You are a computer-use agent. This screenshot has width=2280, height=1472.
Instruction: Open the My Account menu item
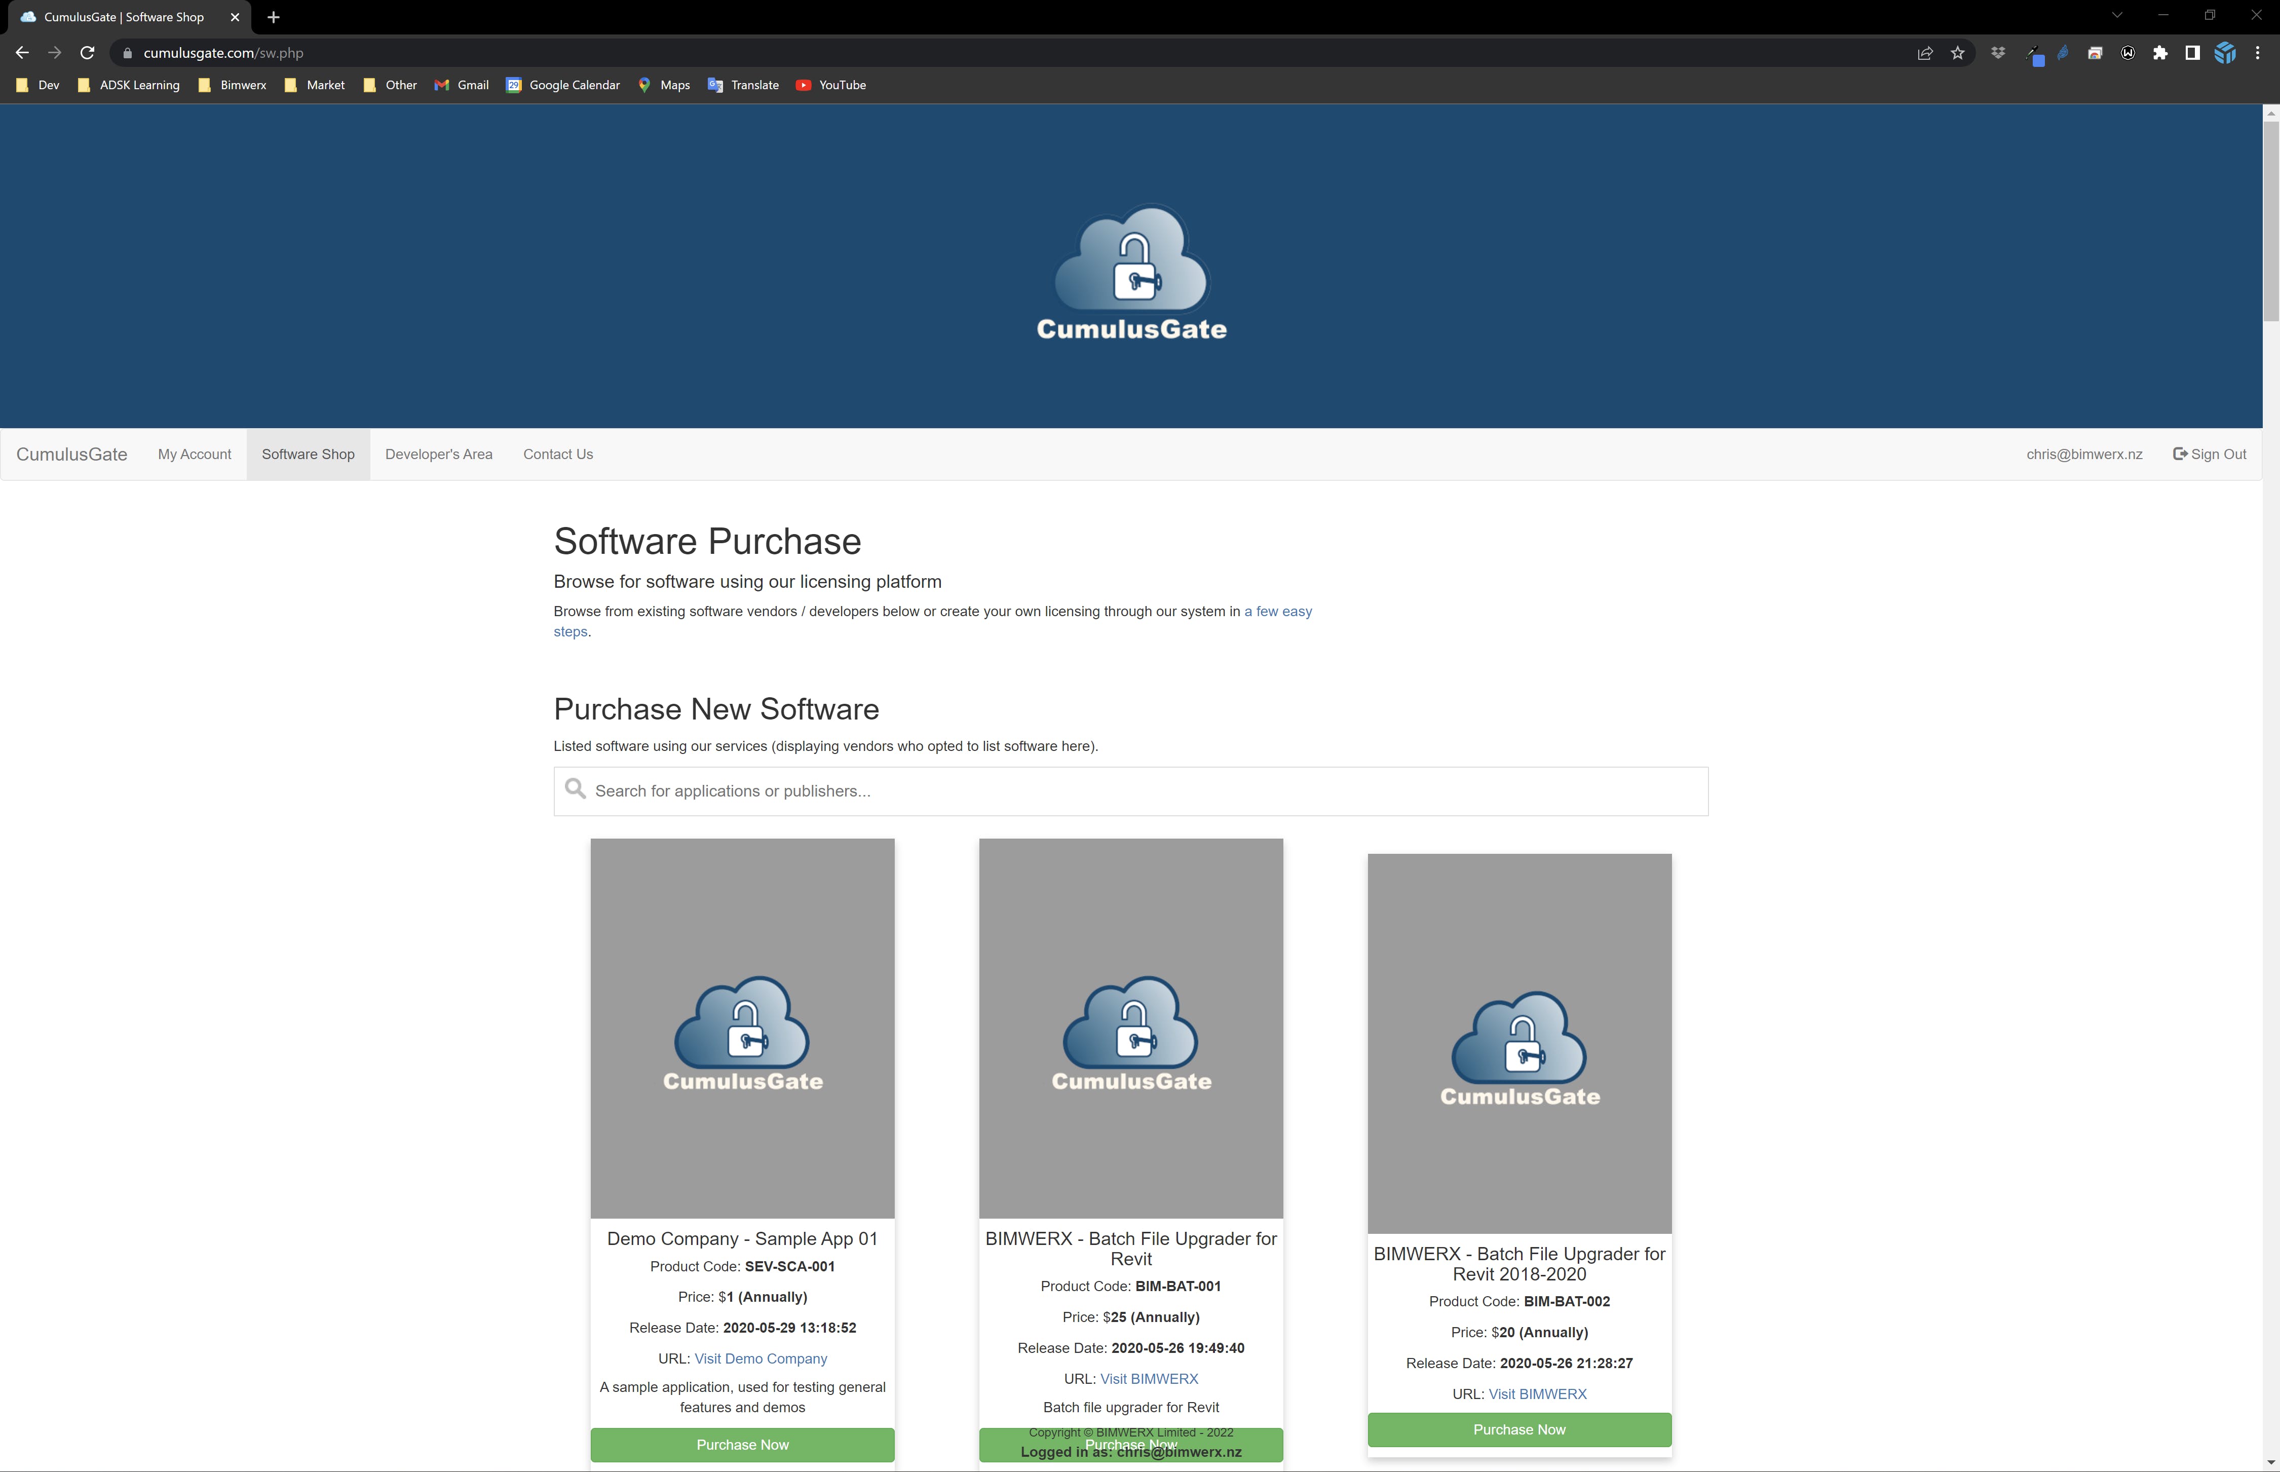pyautogui.click(x=195, y=454)
